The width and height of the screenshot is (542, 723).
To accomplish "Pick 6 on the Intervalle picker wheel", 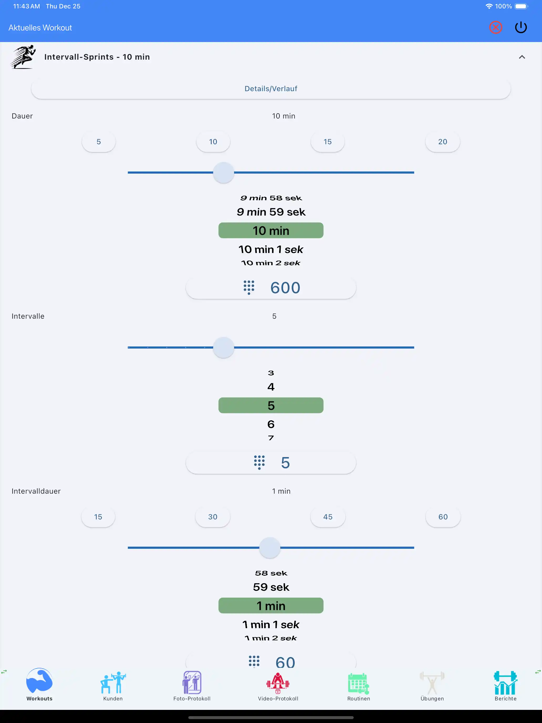I will pyautogui.click(x=271, y=424).
